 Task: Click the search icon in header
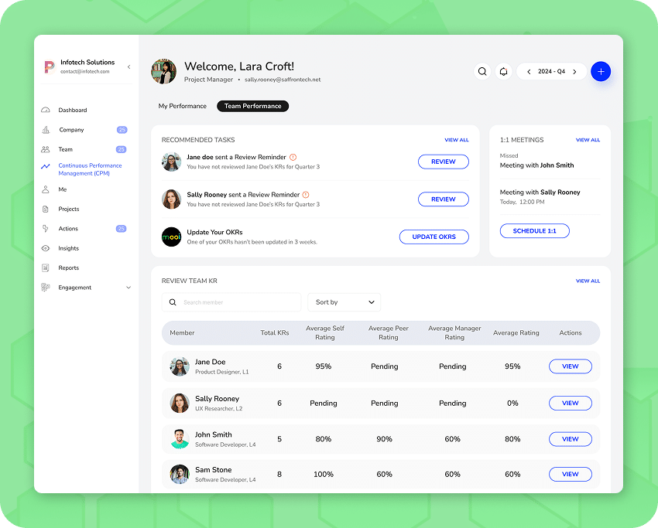click(x=482, y=71)
